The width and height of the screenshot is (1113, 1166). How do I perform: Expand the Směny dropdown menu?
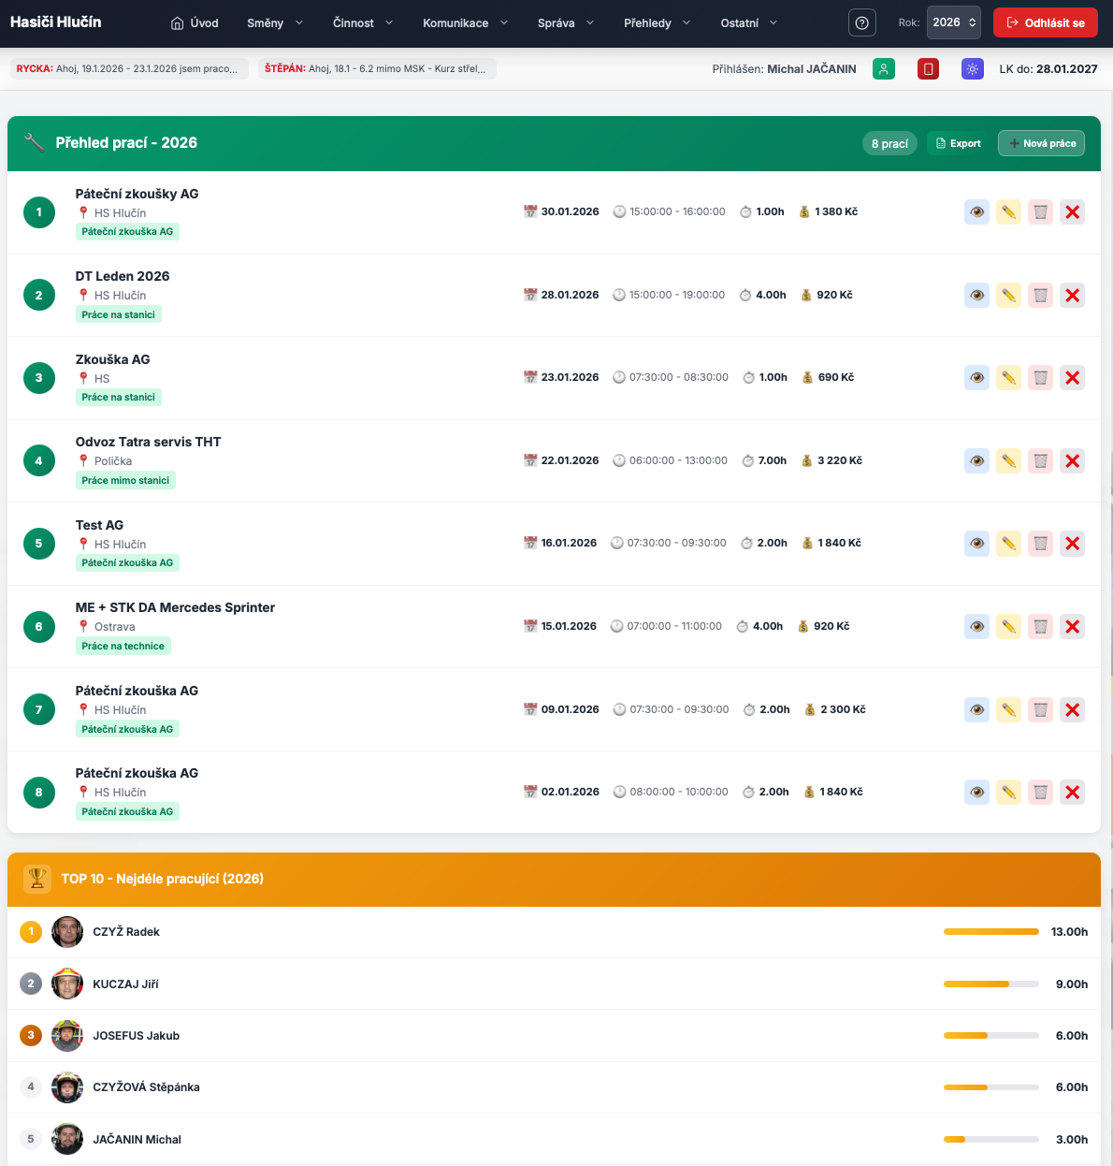pos(275,22)
